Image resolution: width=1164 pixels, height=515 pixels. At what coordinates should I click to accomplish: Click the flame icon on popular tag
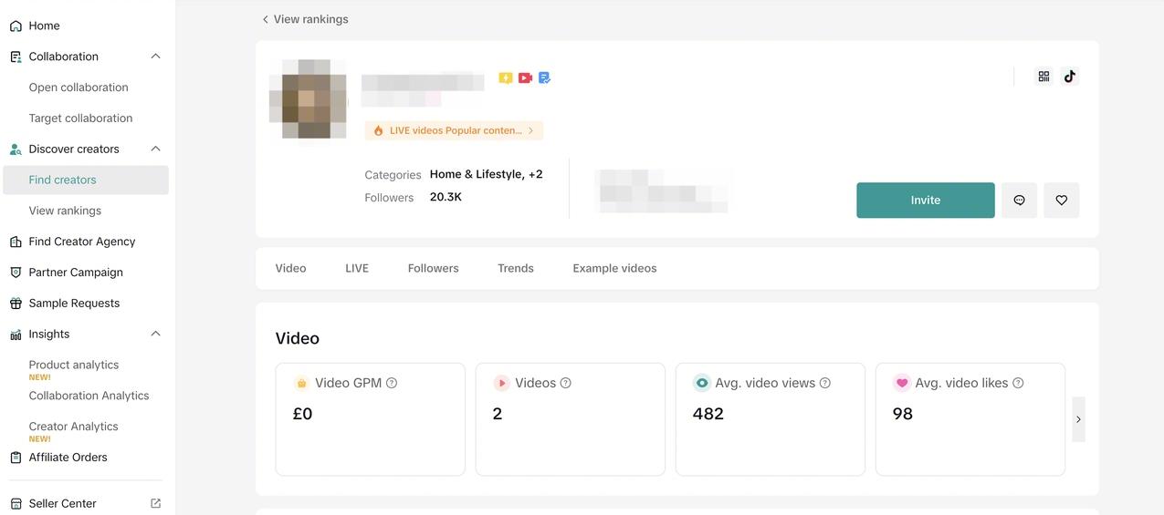coord(378,131)
